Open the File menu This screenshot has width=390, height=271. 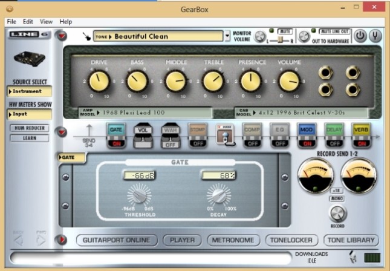[11, 22]
